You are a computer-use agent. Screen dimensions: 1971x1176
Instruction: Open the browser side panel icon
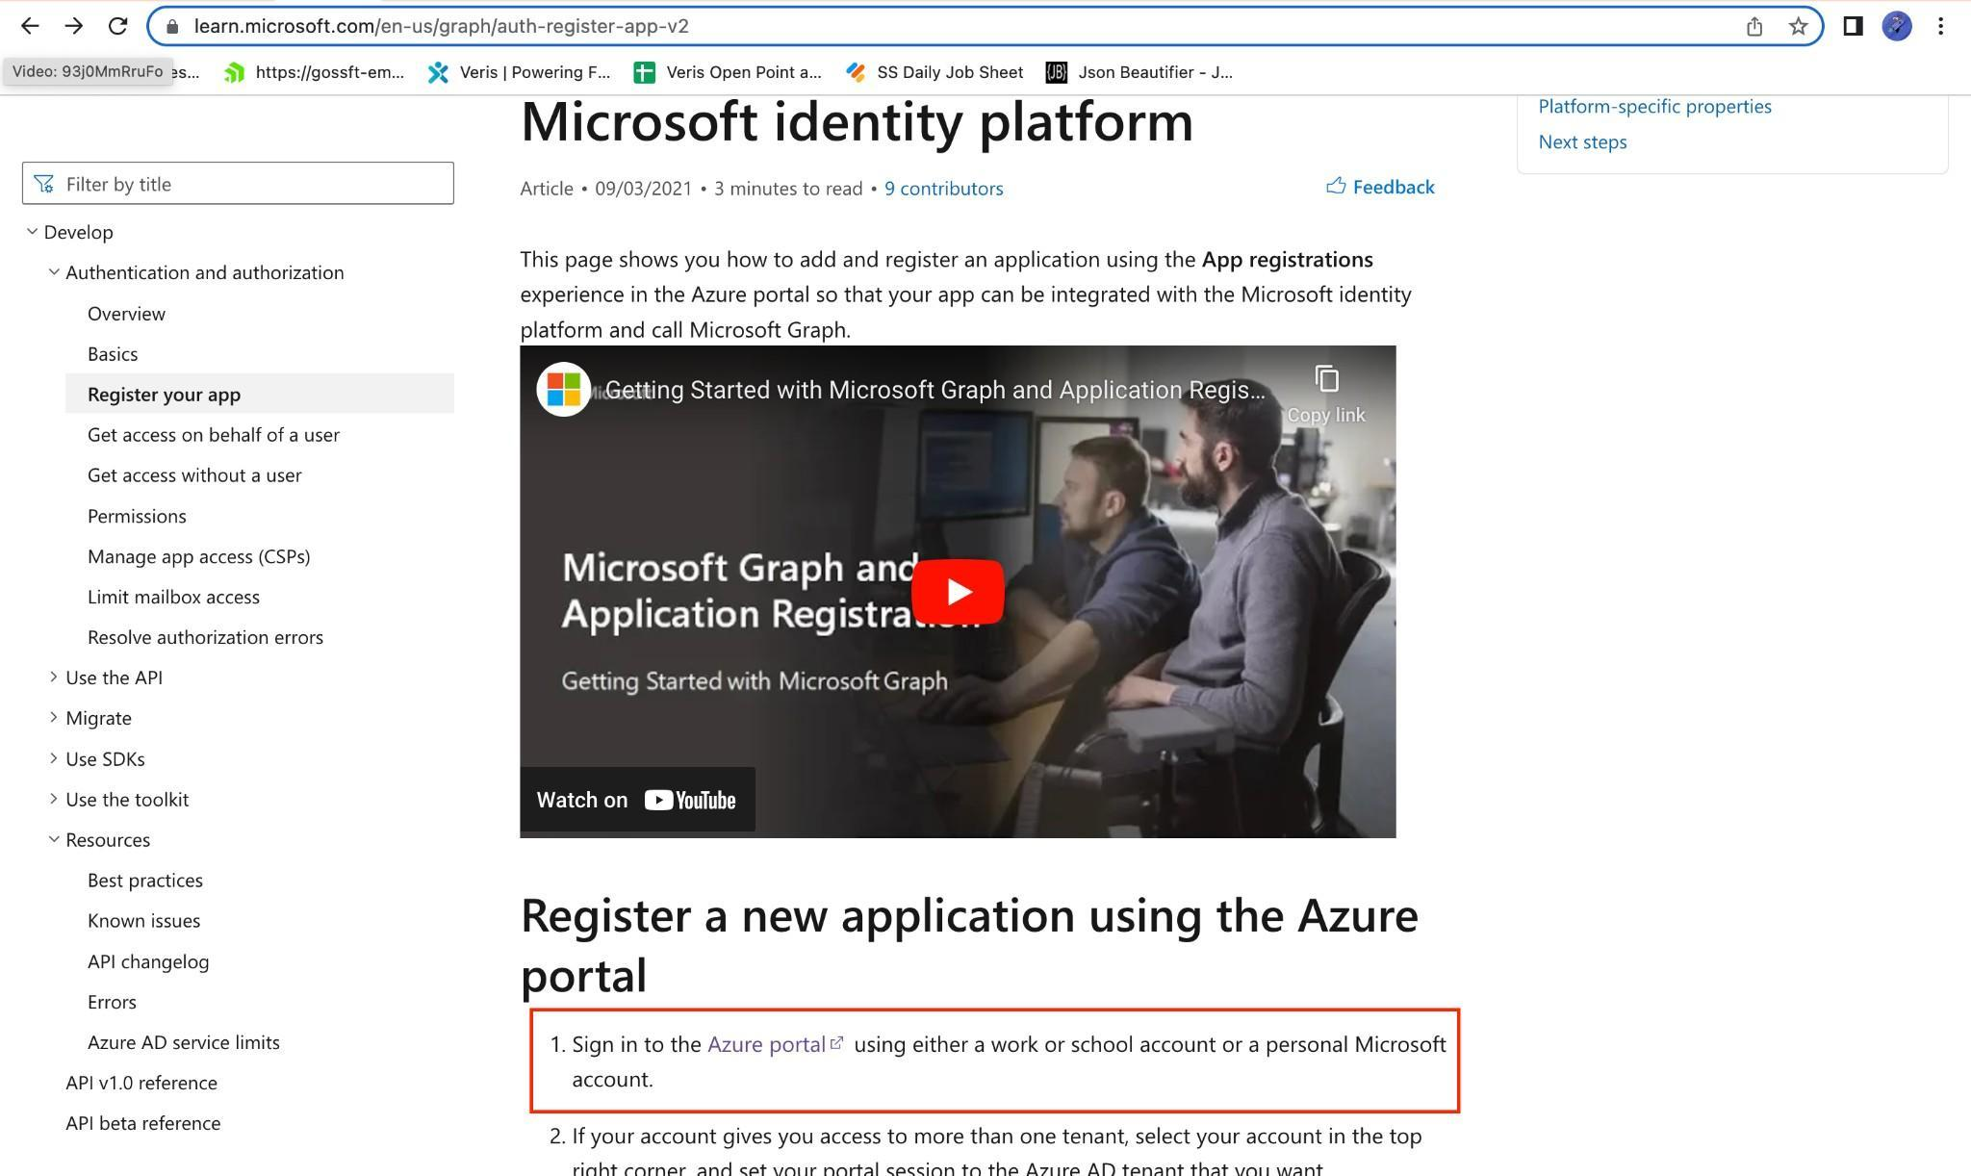tap(1853, 26)
